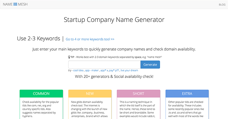Click the lightbulb TIP icon

point(69,57)
